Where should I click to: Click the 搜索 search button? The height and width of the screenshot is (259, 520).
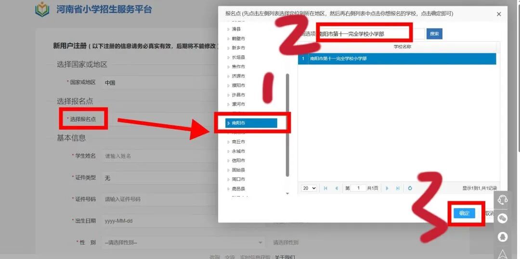(434, 34)
